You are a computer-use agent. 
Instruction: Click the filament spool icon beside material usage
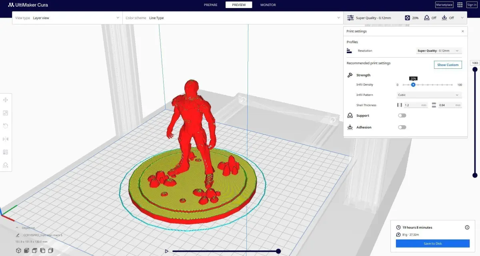tap(398, 235)
